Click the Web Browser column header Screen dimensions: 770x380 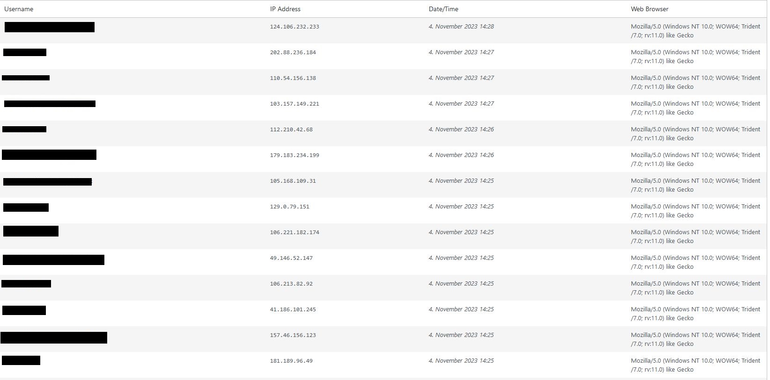click(649, 9)
